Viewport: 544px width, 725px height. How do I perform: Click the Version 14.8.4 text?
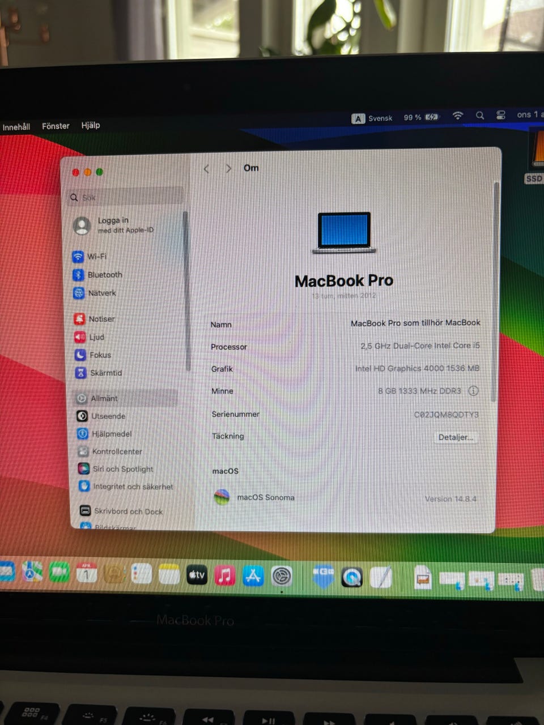point(450,499)
